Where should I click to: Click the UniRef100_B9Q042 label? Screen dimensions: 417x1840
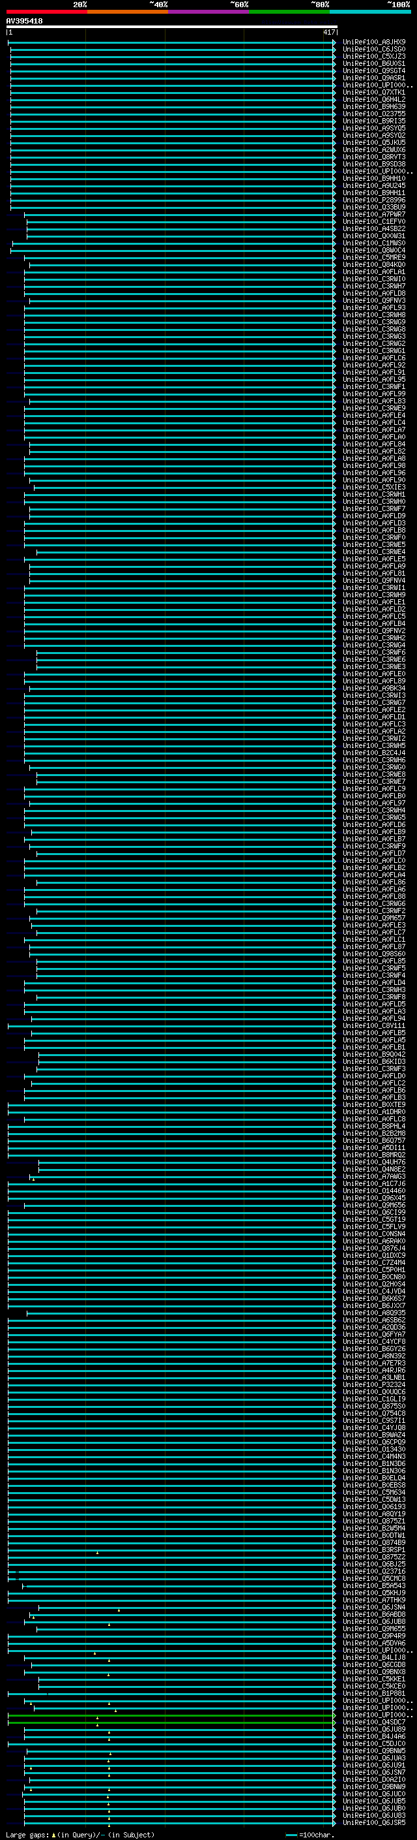pos(374,1054)
